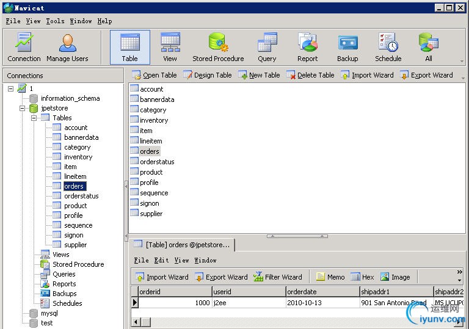
Task: Select bannerdata in object list pane
Action: coord(157,99)
